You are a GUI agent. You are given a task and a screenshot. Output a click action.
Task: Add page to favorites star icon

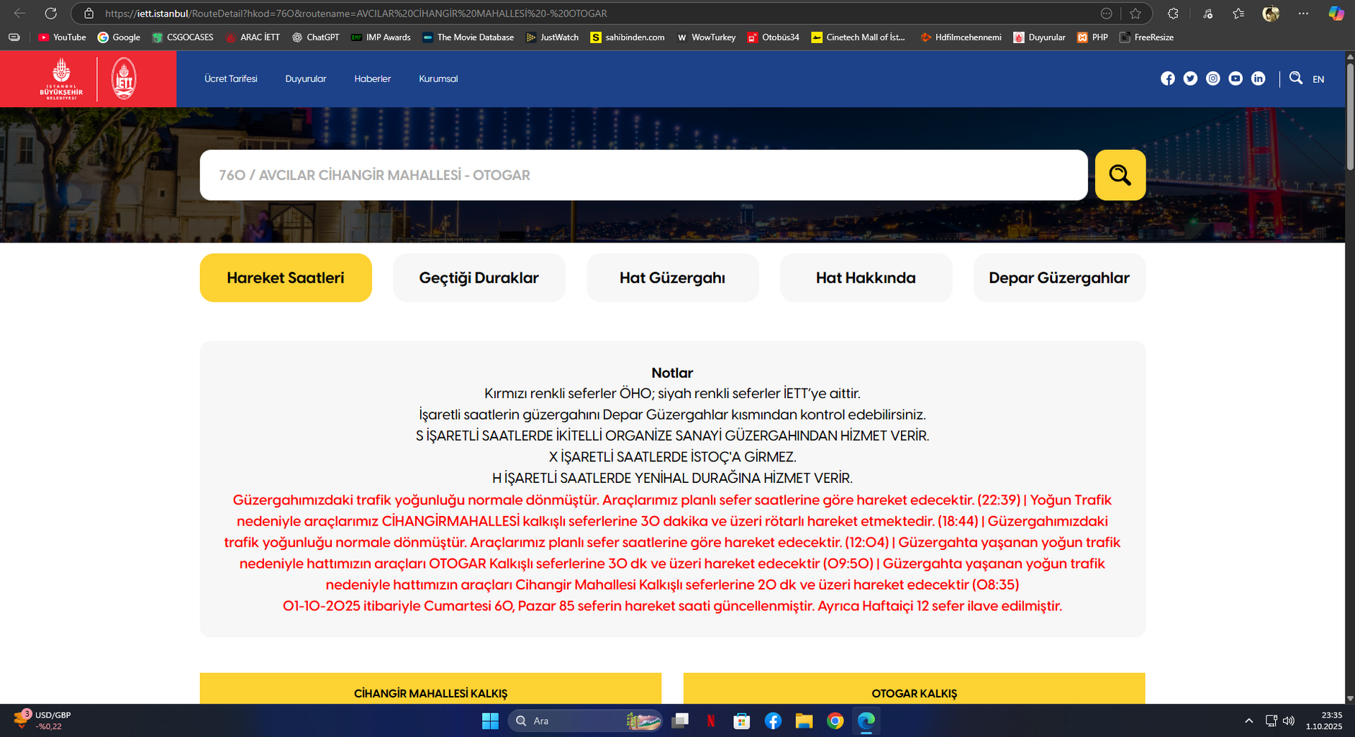1136,13
